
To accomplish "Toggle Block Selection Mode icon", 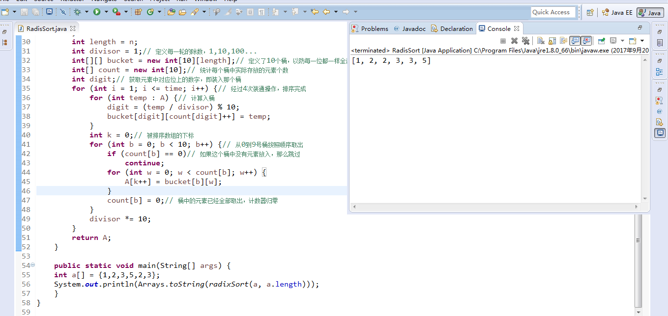I will pos(250,12).
